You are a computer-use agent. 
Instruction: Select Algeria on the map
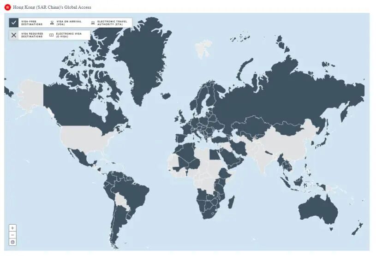click(x=188, y=152)
